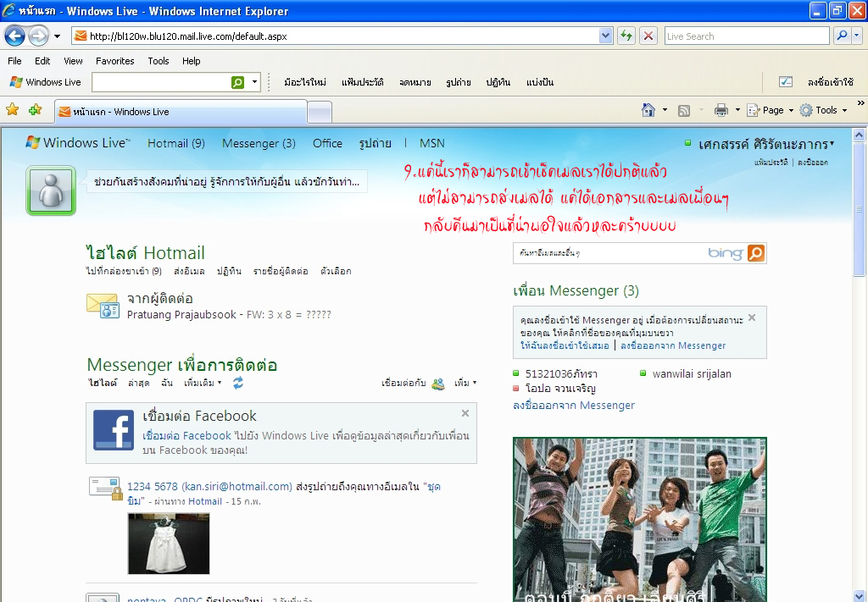Click the Home house icon
The width and height of the screenshot is (868, 602).
click(x=648, y=110)
